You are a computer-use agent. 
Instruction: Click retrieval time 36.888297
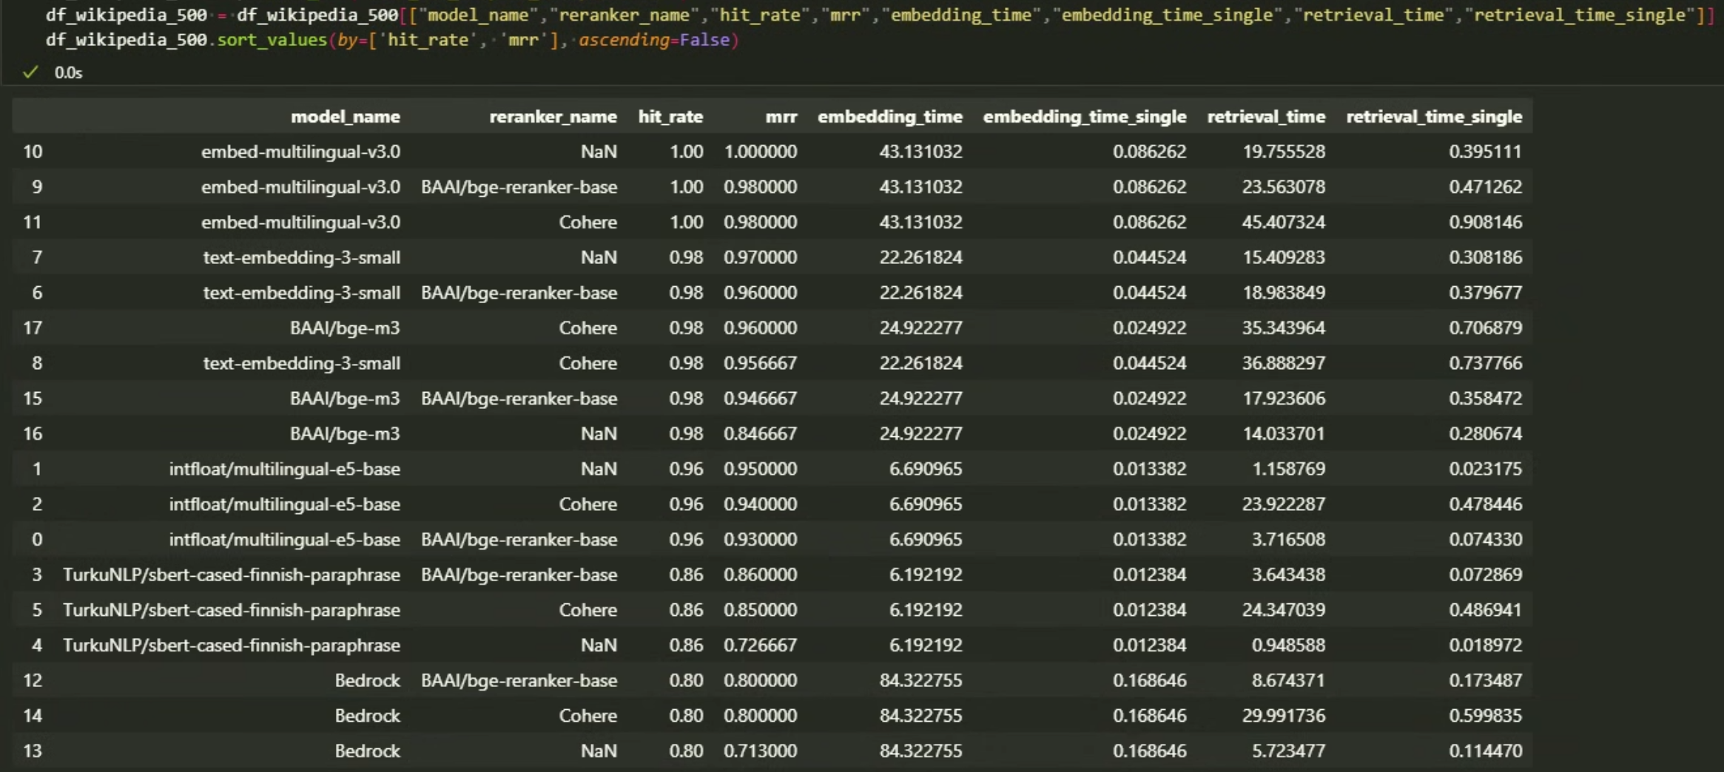click(x=1284, y=363)
